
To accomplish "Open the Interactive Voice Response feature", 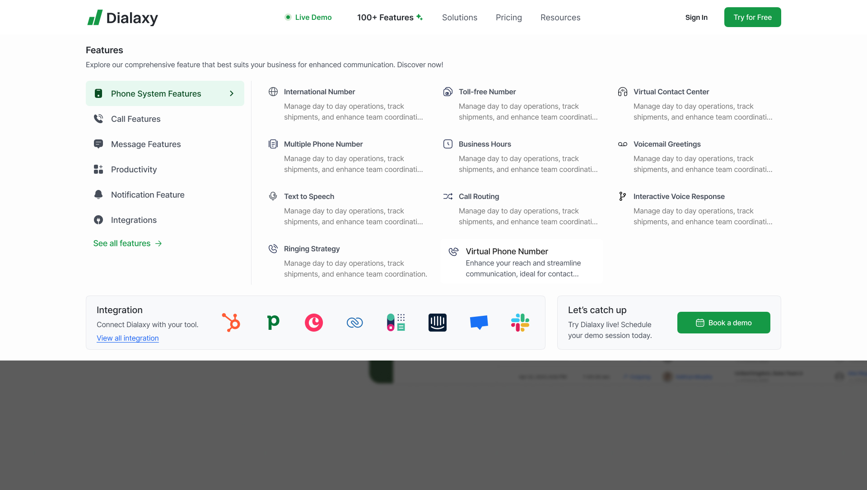I will coord(679,196).
